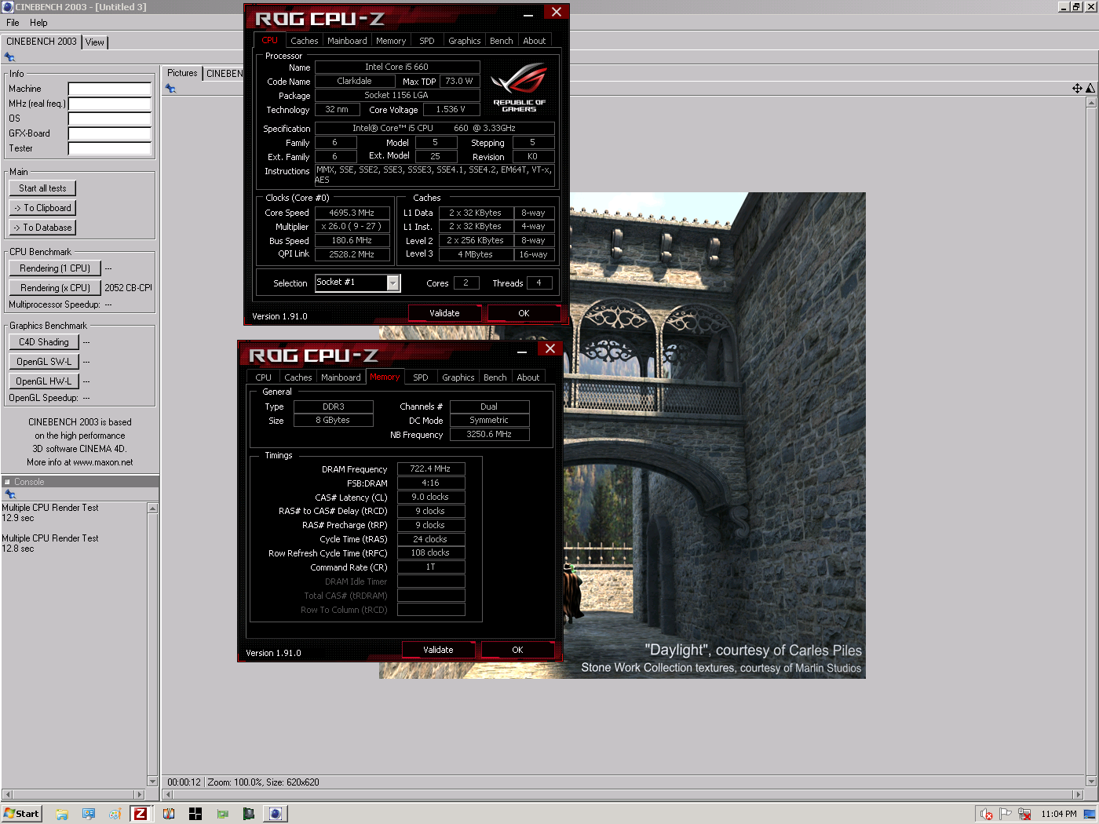Click OK in the lower CPU-Z Memory window

[x=517, y=650]
